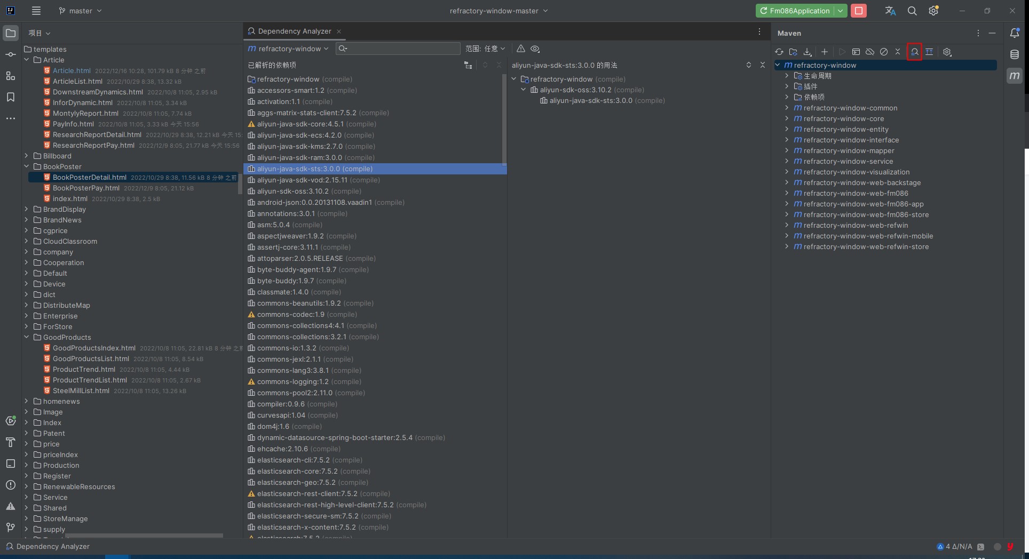Open the Build hammer tool window
The image size is (1029, 559).
pos(11,442)
